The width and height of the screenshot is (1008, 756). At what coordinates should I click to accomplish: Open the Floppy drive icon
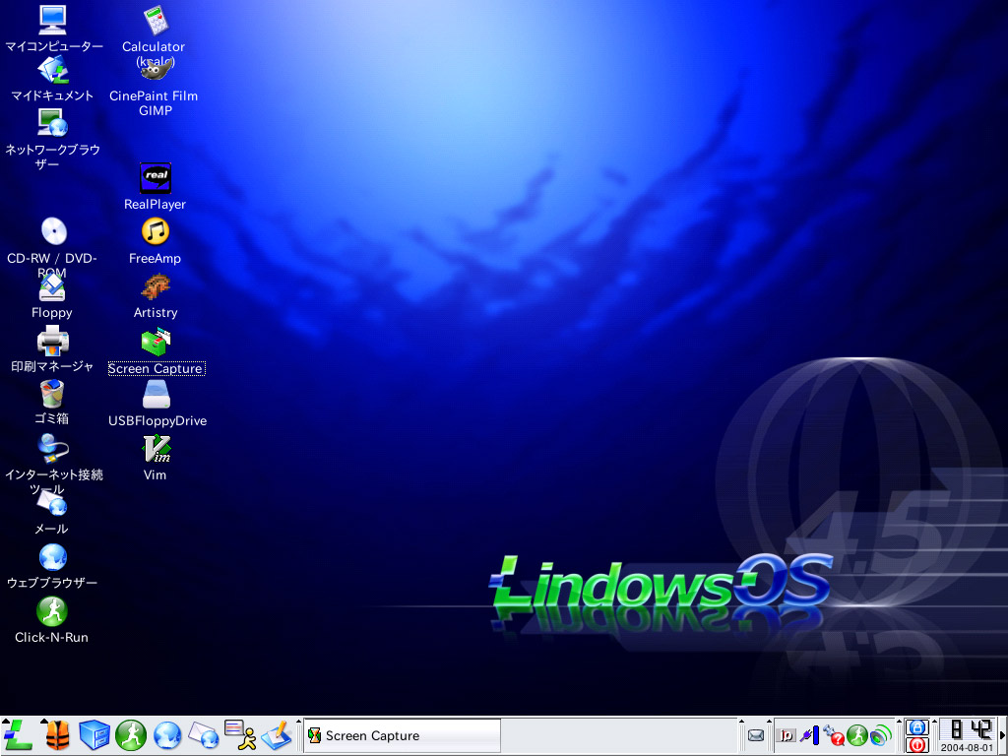tap(52, 286)
